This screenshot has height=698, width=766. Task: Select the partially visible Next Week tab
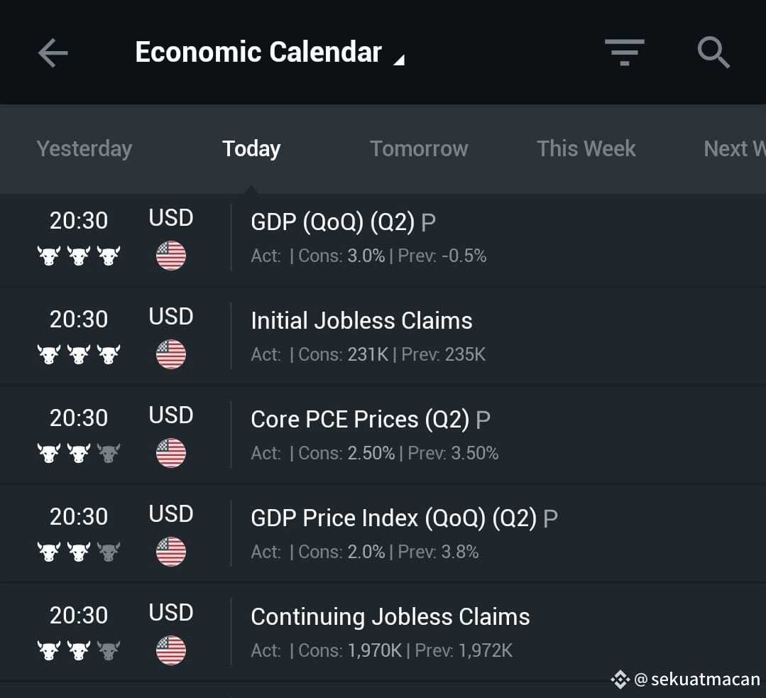pos(734,148)
